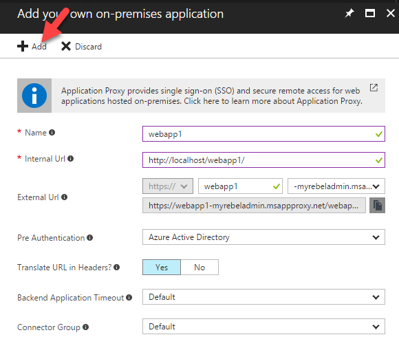The height and width of the screenshot is (348, 399).
Task: Click the info icon next to Name
Action: [52, 133]
